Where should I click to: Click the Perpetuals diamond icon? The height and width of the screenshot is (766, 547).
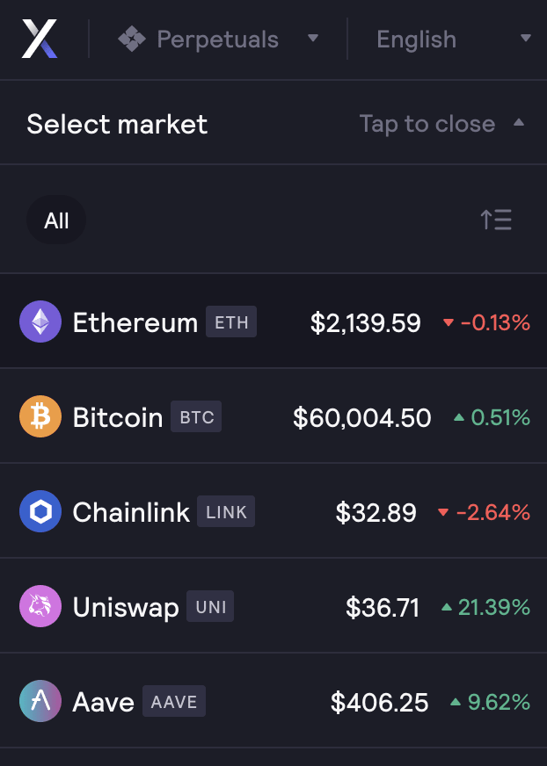(132, 40)
